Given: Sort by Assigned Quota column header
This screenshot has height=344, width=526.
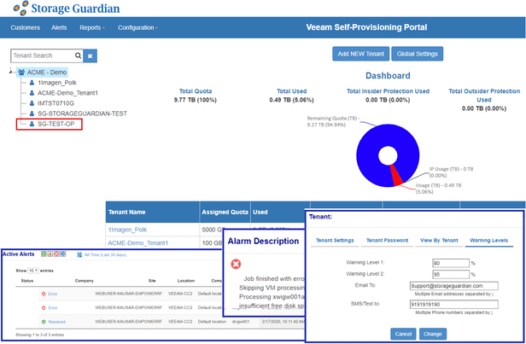Looking at the screenshot, I should (x=225, y=212).
